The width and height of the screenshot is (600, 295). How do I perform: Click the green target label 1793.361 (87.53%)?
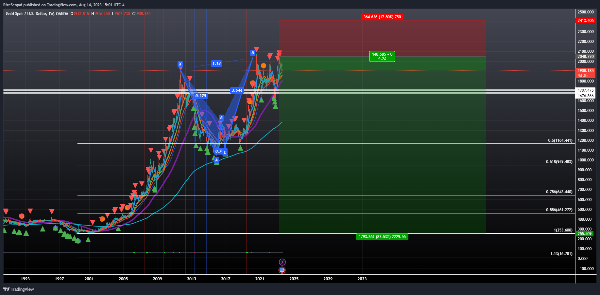(x=382, y=237)
